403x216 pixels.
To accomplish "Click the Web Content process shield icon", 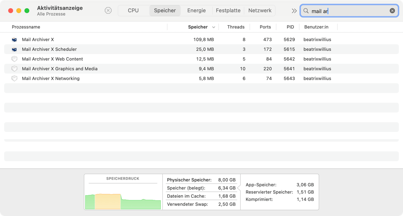I will 15,59.
